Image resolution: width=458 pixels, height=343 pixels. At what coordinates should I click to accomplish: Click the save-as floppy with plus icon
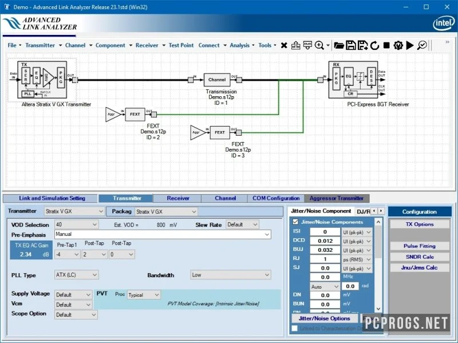(362, 45)
